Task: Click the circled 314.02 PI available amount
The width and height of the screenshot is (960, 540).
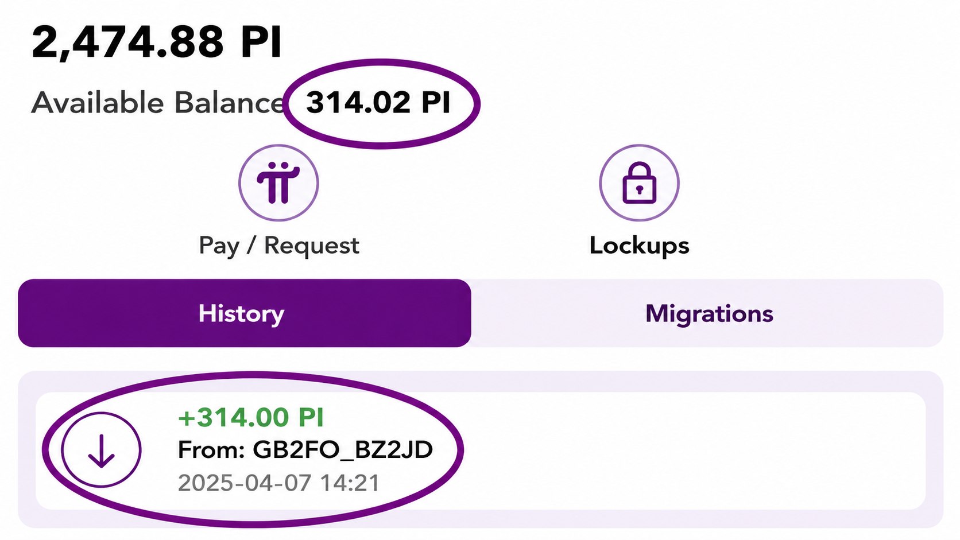Action: (x=378, y=103)
